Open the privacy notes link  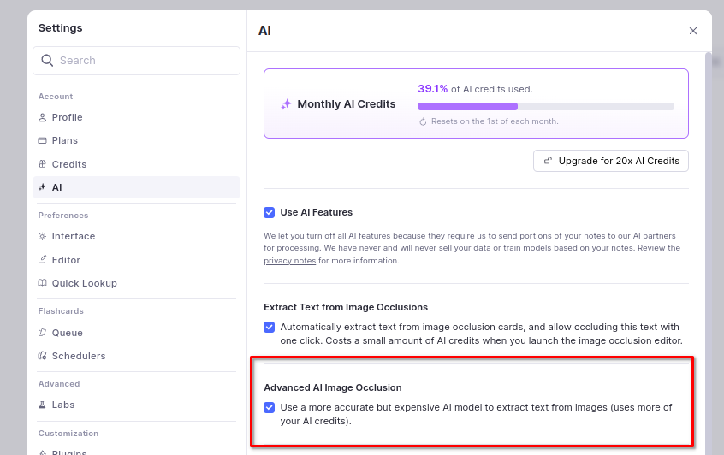click(289, 261)
